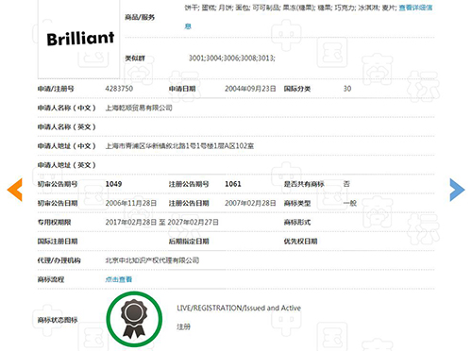This screenshot has width=472, height=351.
Task: Open the 查看详细信息 goods detail link
Action: click(415, 8)
